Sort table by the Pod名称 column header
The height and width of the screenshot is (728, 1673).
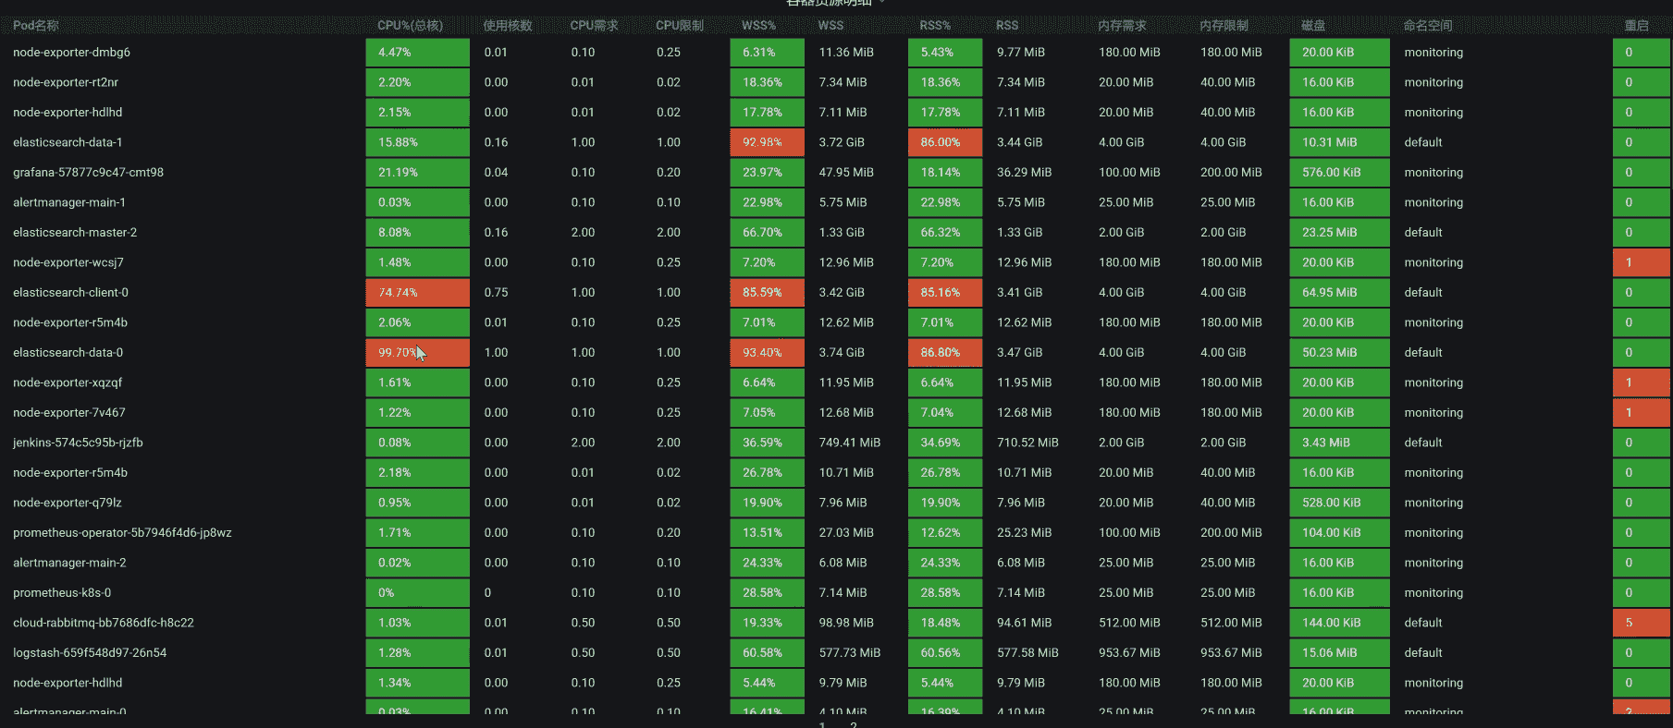click(x=36, y=26)
